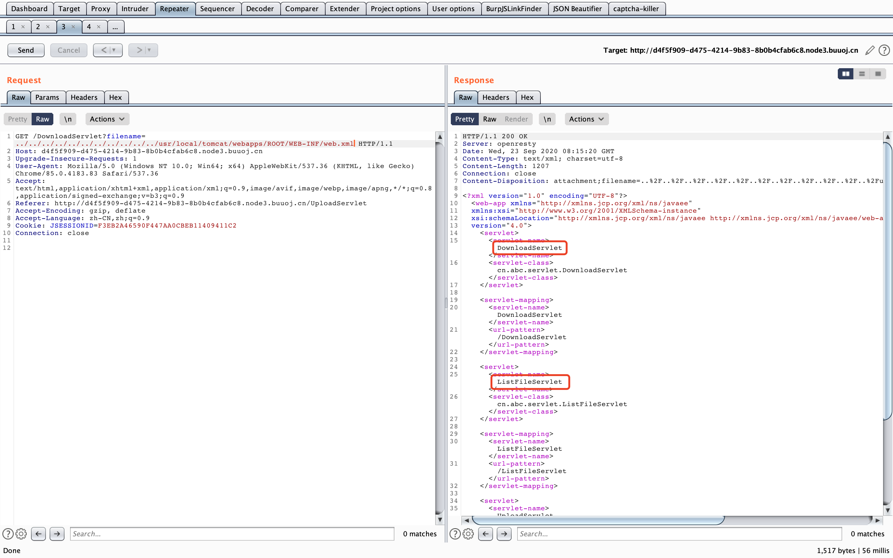
Task: Switch response view to Raw mode
Action: [489, 119]
